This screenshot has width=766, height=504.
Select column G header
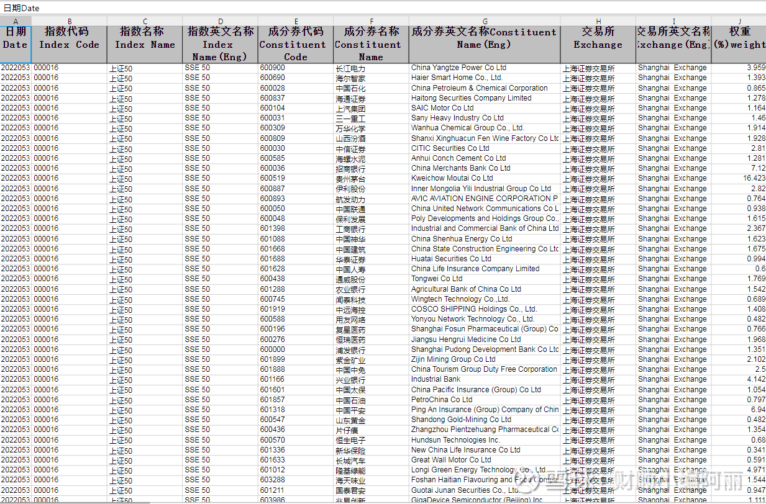tap(485, 21)
